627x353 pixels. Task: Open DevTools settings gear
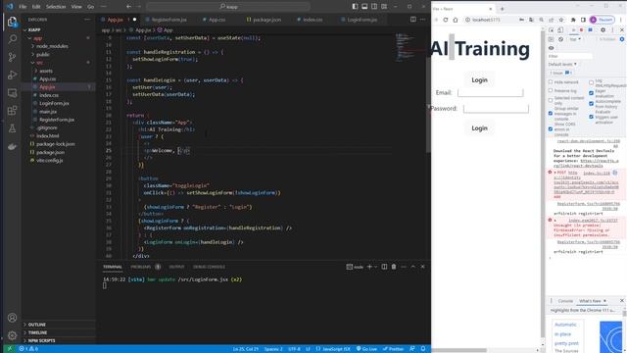click(603, 30)
